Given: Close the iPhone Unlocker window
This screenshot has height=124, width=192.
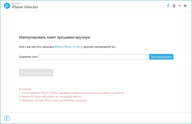Looking at the screenshot, I should coord(186,6).
